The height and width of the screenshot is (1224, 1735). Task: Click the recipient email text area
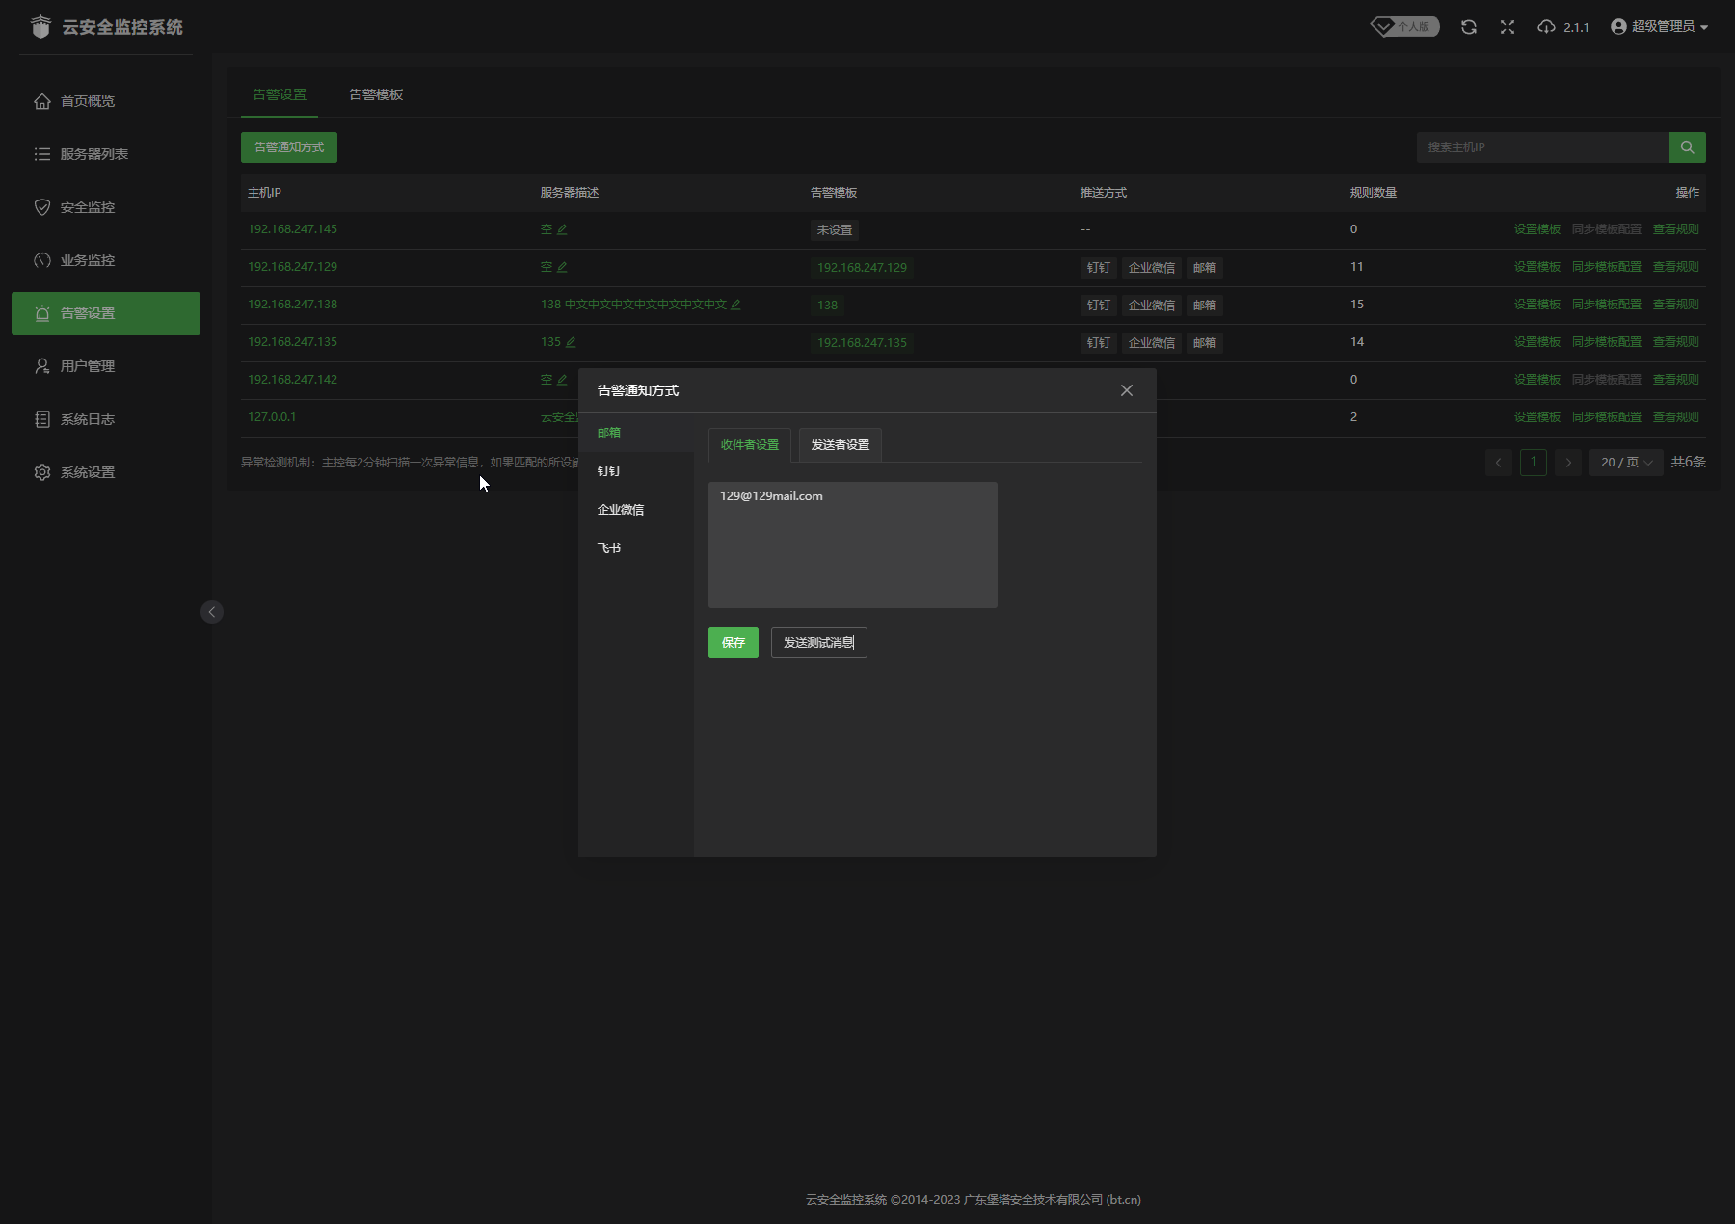(852, 545)
